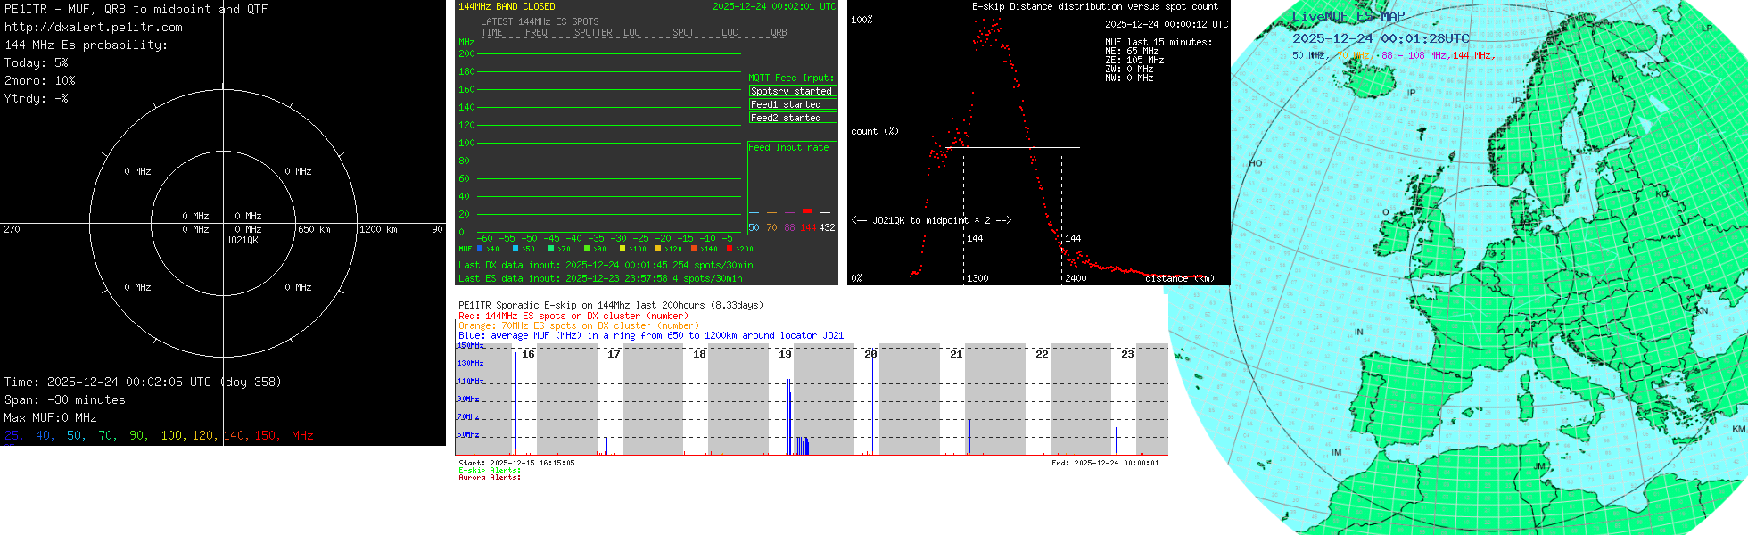Click the J021QK locator at circle center
1748x535 pixels.
242,241
